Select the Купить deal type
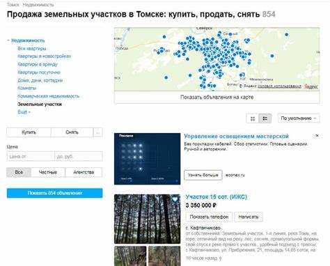The height and width of the screenshot is (266, 330). click(29, 132)
